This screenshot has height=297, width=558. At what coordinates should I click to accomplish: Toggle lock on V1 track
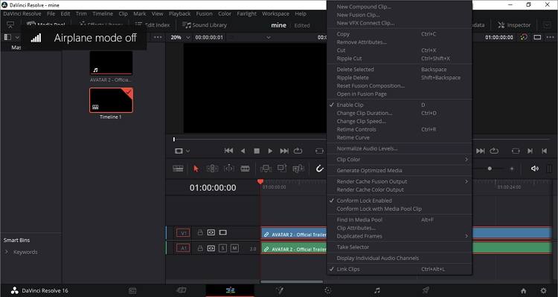pyautogui.click(x=200, y=232)
